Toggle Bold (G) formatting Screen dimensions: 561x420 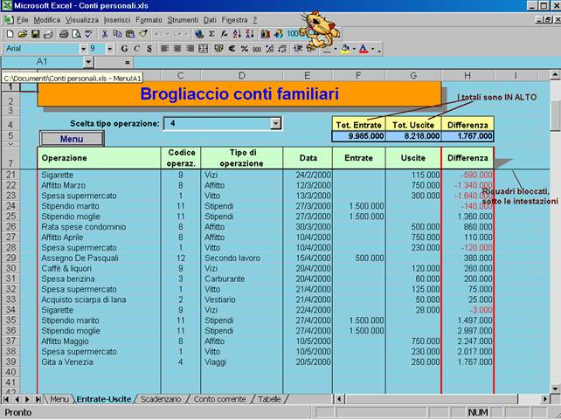124,49
